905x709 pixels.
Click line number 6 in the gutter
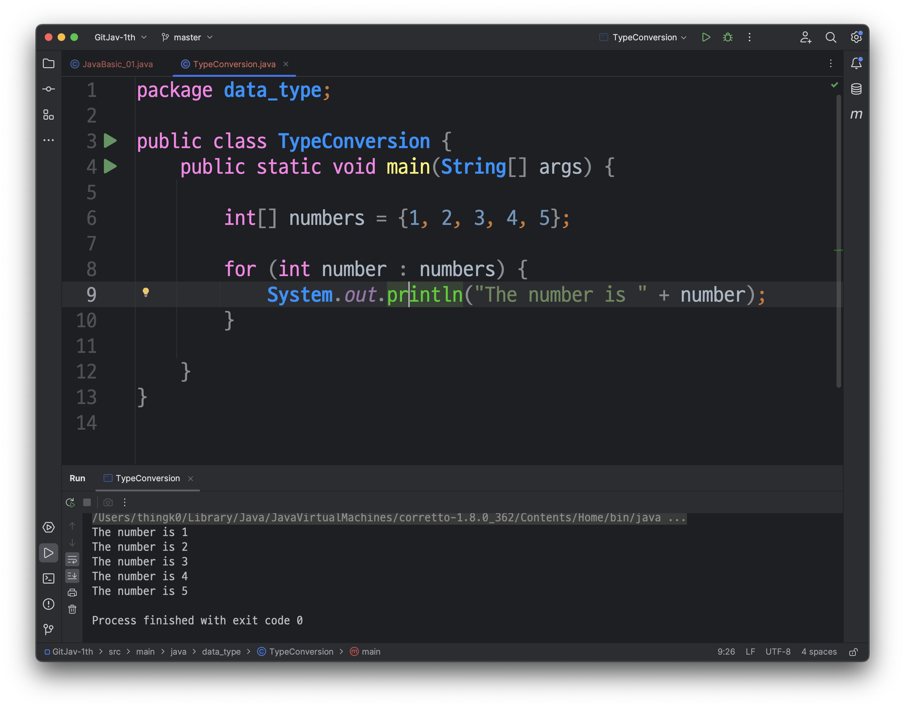(91, 218)
